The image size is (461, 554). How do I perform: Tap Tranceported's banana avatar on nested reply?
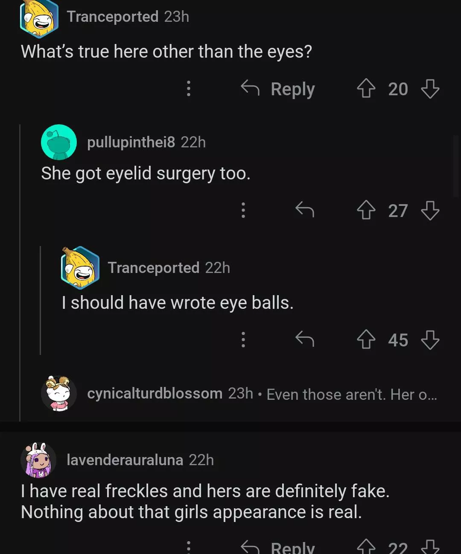tap(80, 268)
